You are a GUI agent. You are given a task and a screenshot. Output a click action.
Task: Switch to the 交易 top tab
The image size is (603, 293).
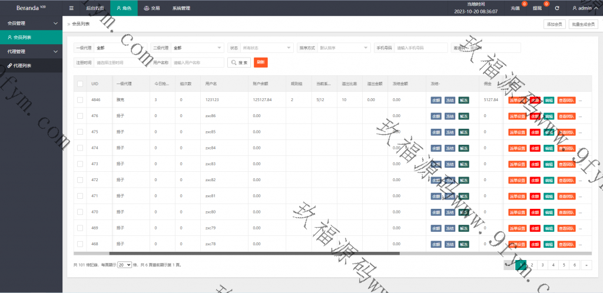tap(151, 8)
